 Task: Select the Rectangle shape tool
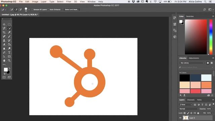[x=9, y=56]
